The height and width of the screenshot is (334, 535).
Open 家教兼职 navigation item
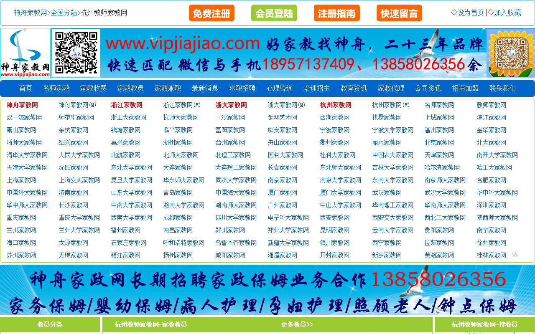pyautogui.click(x=168, y=88)
